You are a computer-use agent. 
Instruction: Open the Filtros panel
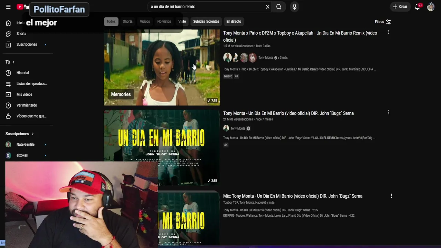pos(382,22)
